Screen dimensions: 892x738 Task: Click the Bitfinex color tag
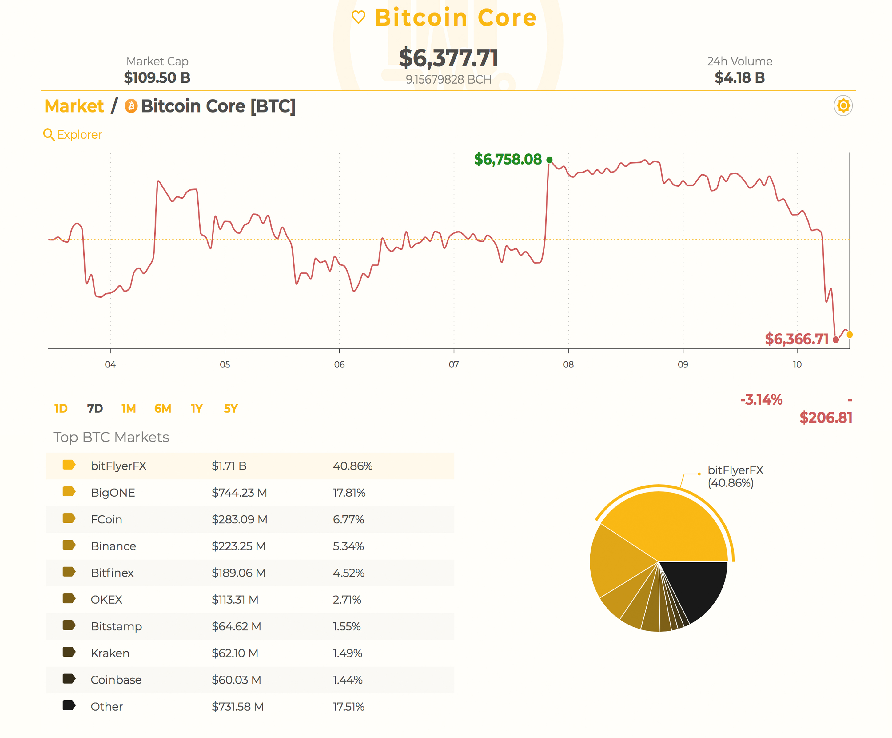click(69, 572)
